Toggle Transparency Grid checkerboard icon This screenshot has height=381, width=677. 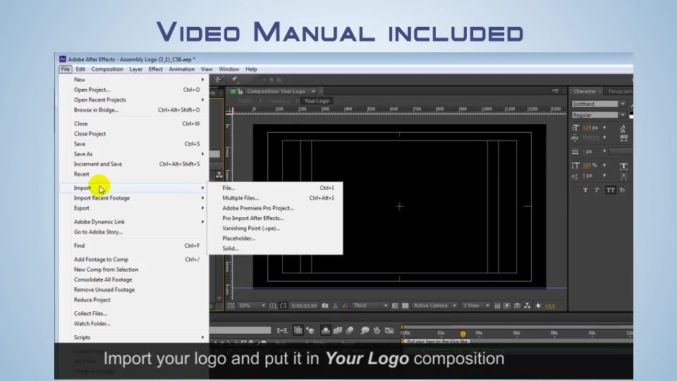pos(405,306)
